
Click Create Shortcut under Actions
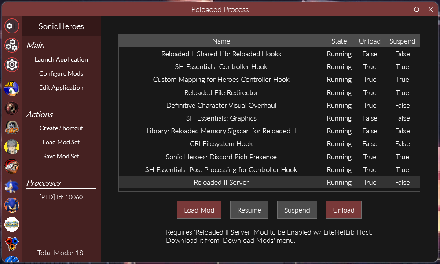[x=61, y=128]
